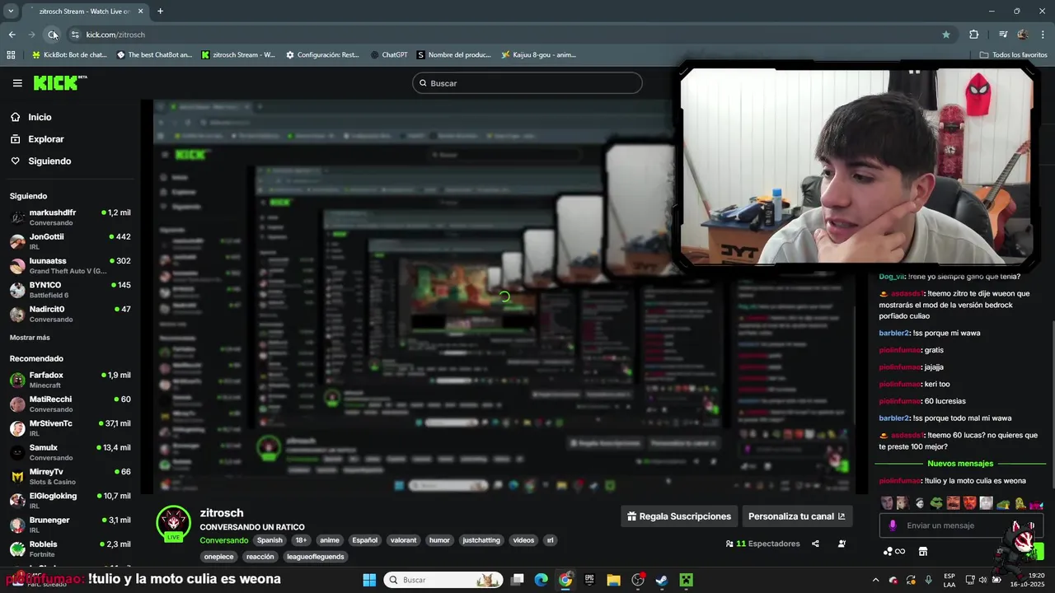1055x593 pixels.
Task: Click the zitrosch live avatar
Action: point(174,523)
